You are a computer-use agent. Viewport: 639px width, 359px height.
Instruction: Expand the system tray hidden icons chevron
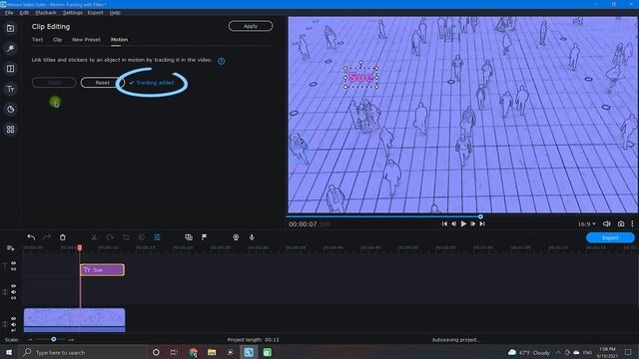point(558,352)
